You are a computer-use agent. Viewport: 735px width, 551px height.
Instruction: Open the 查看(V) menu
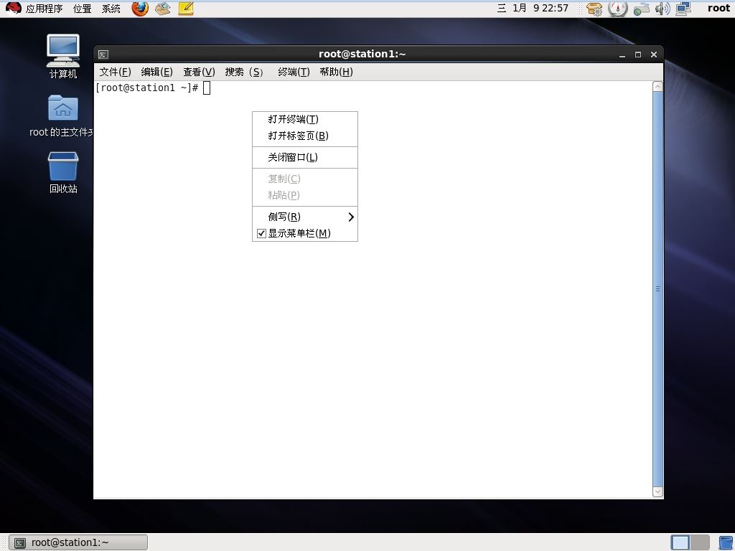pos(199,72)
